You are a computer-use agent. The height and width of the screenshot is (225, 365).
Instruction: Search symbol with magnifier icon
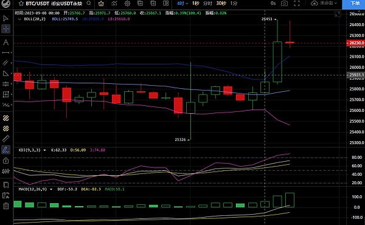pyautogui.click(x=89, y=3)
